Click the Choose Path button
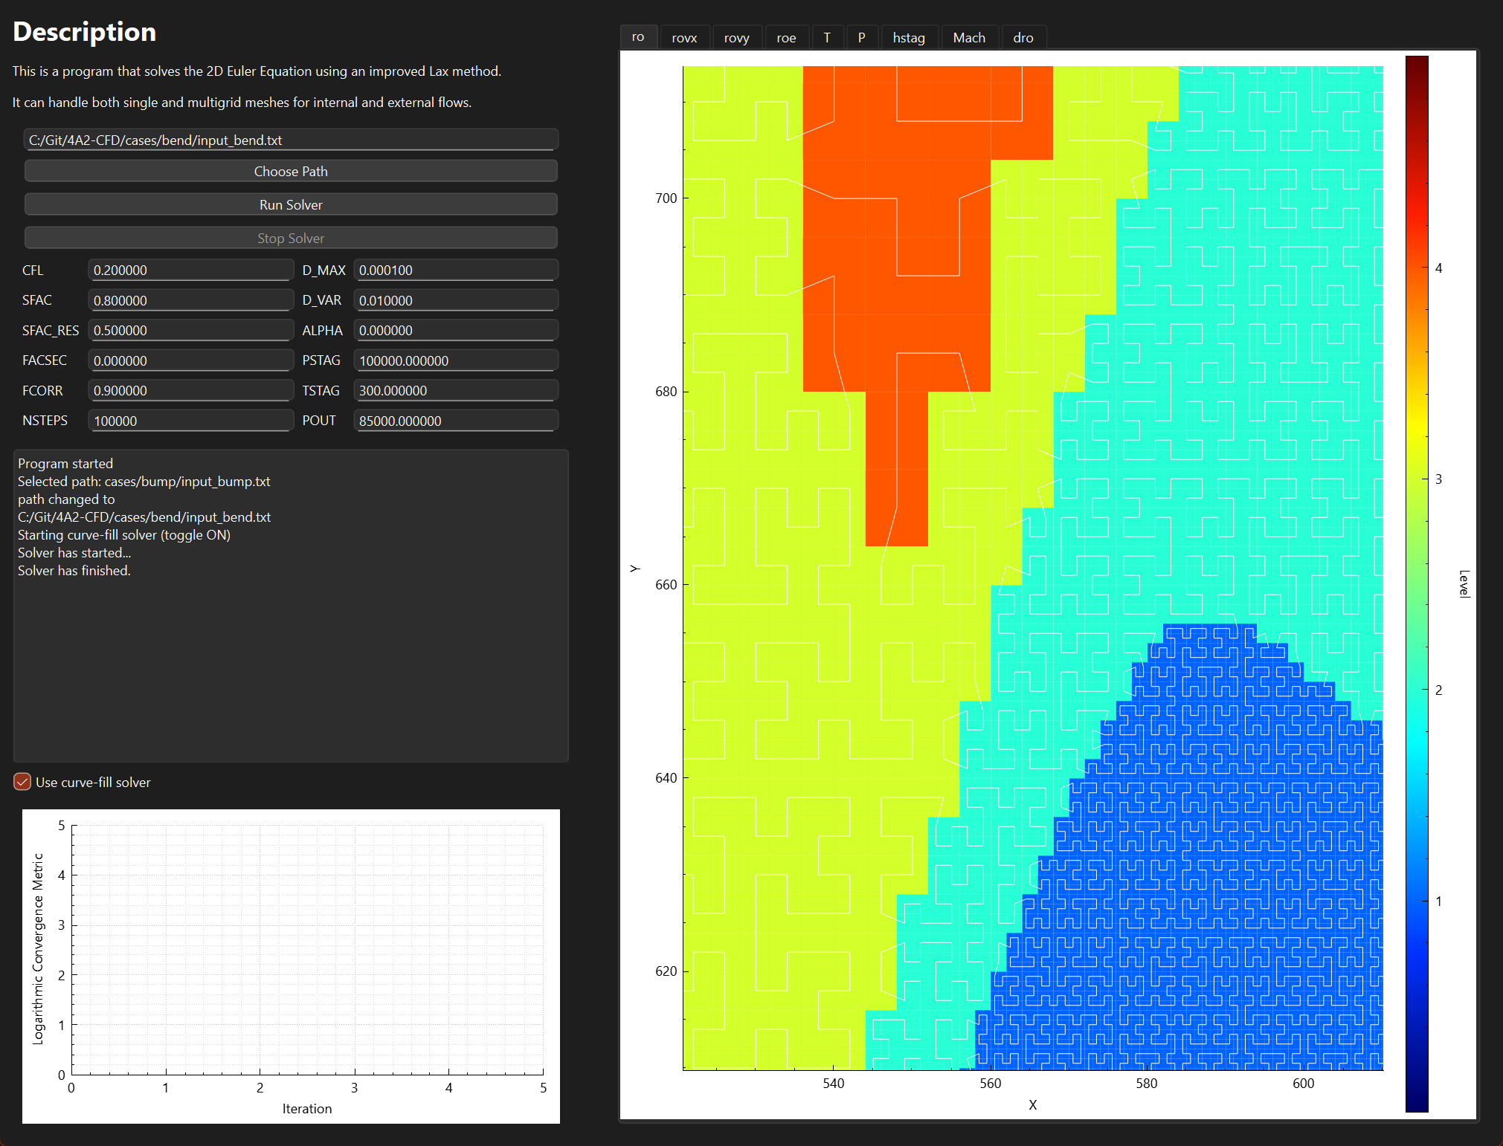1503x1146 pixels. [x=291, y=171]
